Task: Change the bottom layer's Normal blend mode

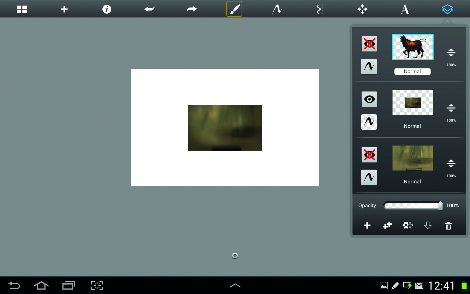Action: pos(412,182)
